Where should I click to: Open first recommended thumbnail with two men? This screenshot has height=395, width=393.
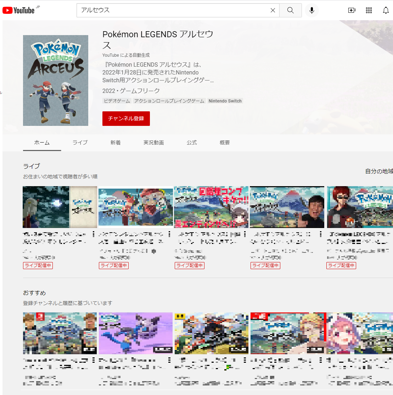(x=60, y=333)
